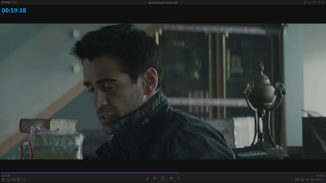Click the compact mode icon beside KMPlayer logo
The width and height of the screenshot is (326, 183).
15,2
